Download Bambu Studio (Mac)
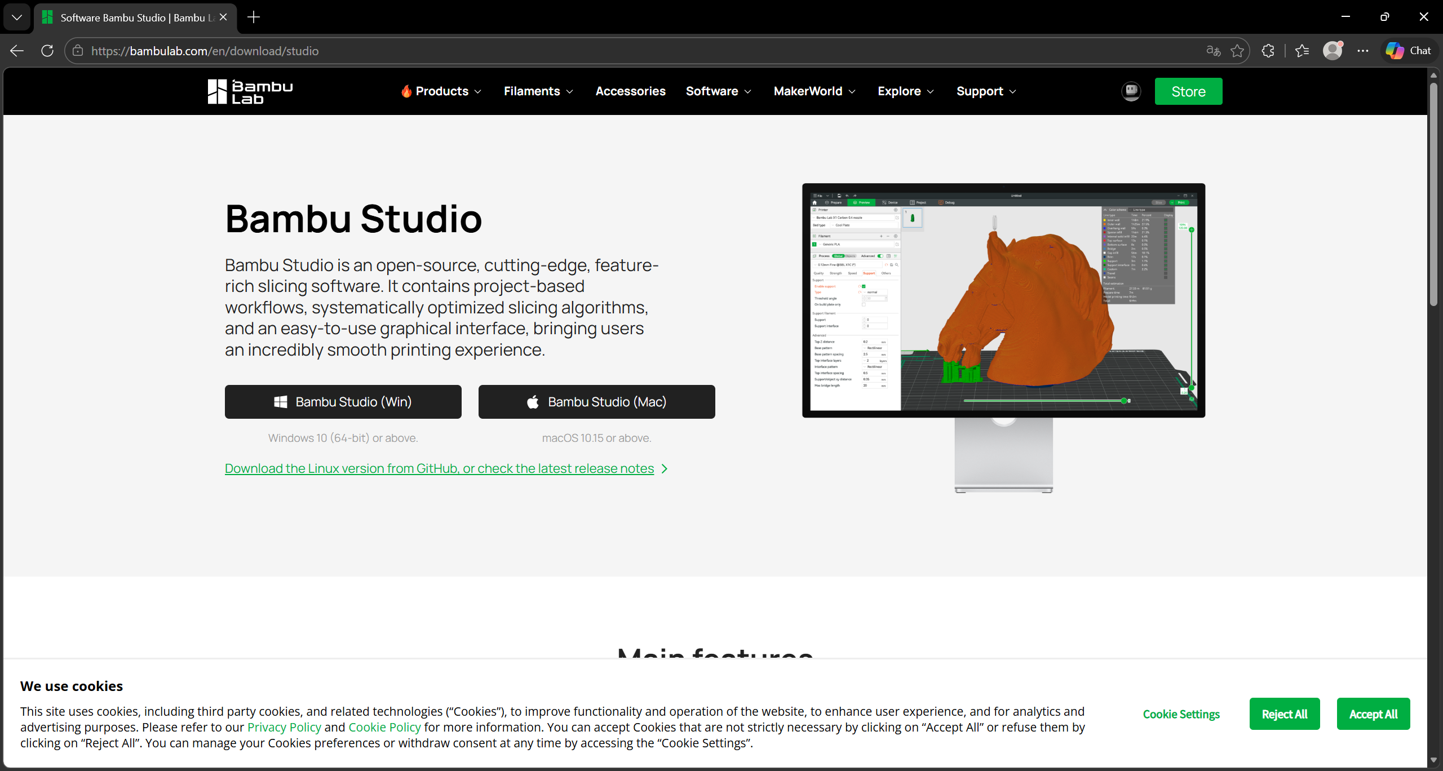 coord(596,402)
